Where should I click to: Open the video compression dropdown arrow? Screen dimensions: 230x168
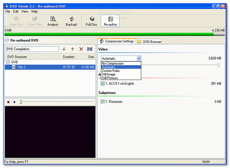coord(139,59)
